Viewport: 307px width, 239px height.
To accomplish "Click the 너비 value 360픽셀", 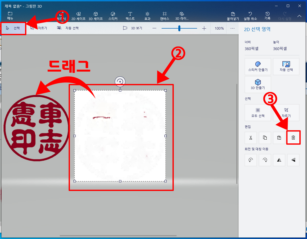I will pos(252,49).
